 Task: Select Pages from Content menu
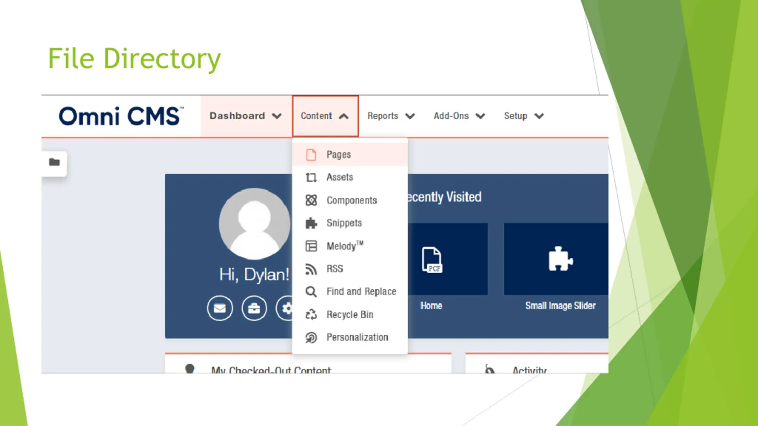350,155
